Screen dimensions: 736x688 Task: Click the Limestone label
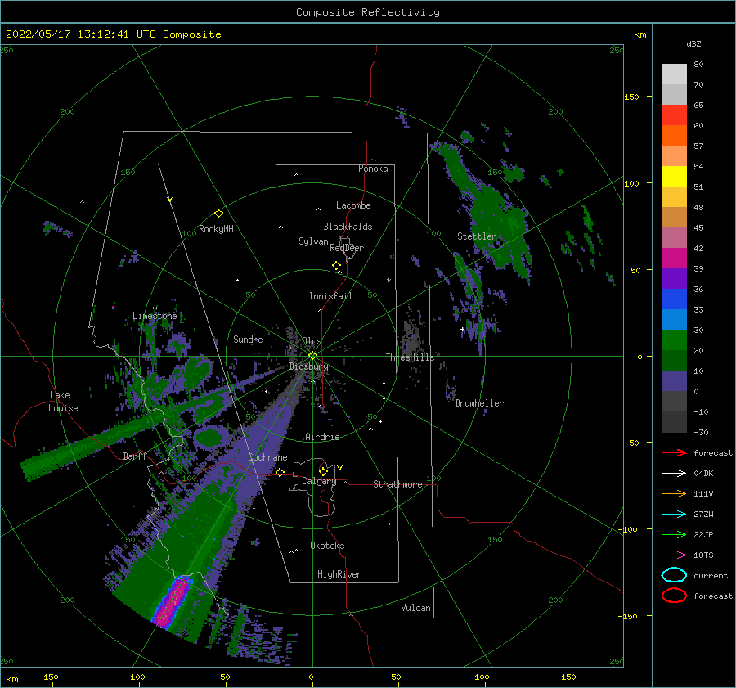[x=155, y=316]
